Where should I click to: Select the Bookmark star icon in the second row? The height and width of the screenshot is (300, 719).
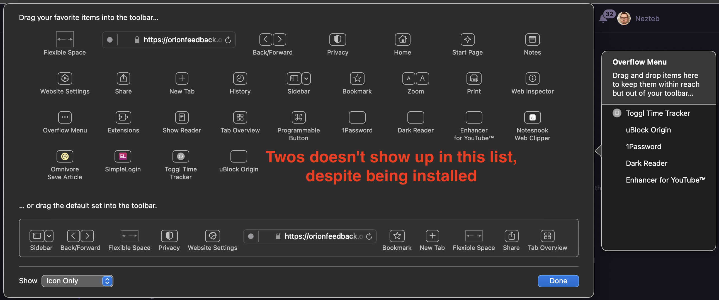pyautogui.click(x=357, y=78)
